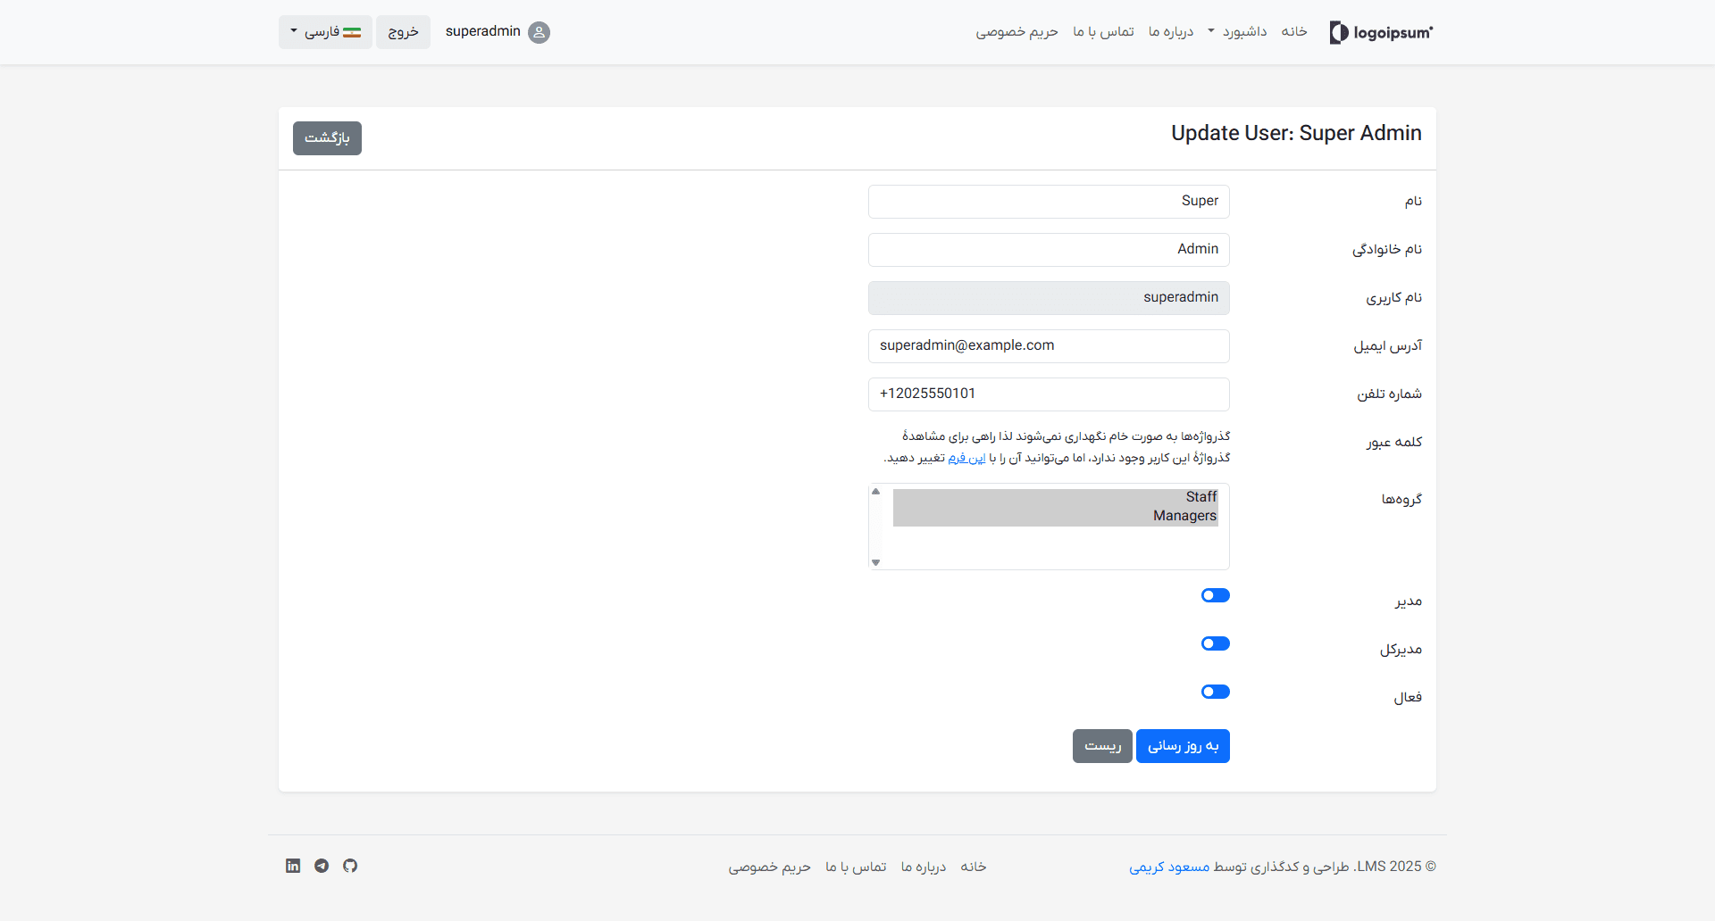Submit with the به روز رسانی button
The image size is (1715, 921).
click(1183, 746)
